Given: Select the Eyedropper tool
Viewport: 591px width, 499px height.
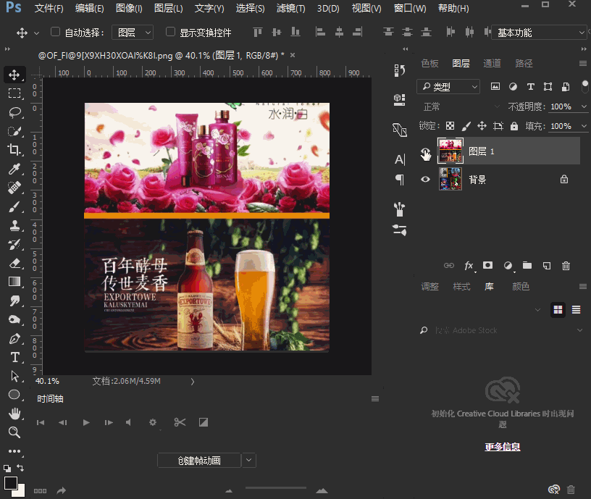Looking at the screenshot, I should [x=16, y=169].
